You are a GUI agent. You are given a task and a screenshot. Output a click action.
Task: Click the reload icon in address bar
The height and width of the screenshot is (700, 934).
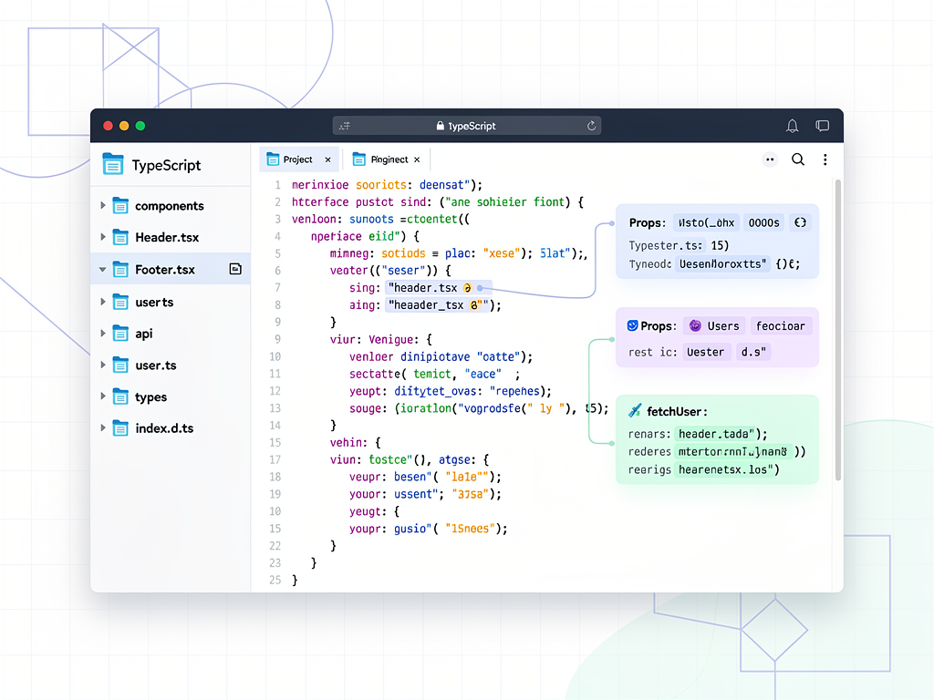pos(591,126)
